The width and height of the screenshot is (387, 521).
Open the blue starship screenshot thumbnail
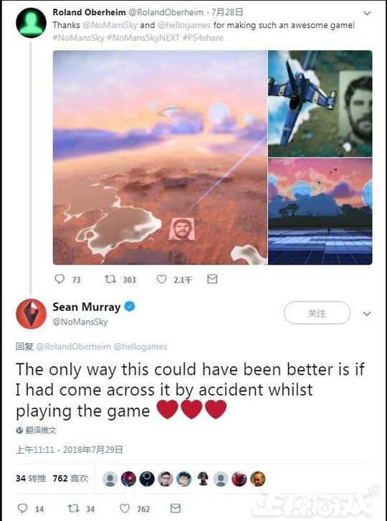(x=320, y=103)
